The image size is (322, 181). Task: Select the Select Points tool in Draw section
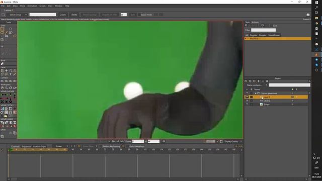(2, 29)
